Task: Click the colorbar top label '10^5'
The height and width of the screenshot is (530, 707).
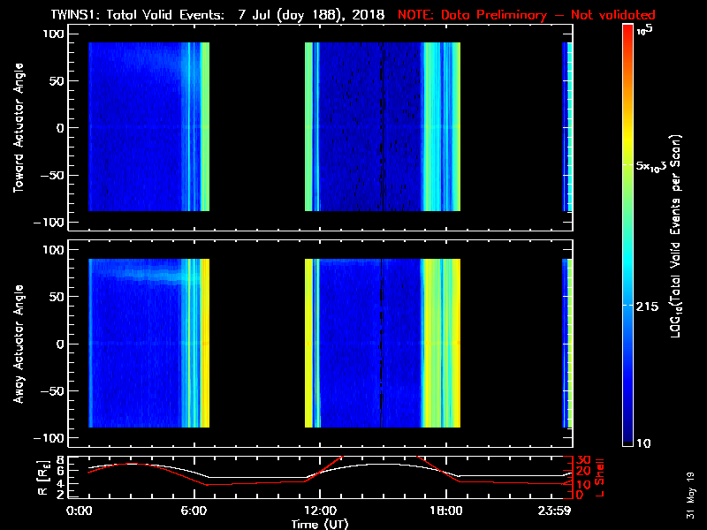Action: point(645,30)
